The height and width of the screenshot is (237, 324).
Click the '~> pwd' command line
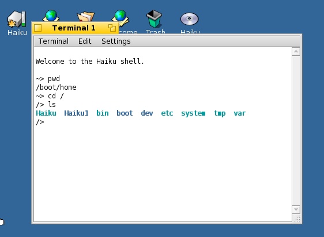[48, 79]
